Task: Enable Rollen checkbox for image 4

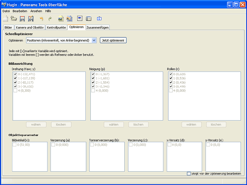Action: pyautogui.click(x=171, y=90)
